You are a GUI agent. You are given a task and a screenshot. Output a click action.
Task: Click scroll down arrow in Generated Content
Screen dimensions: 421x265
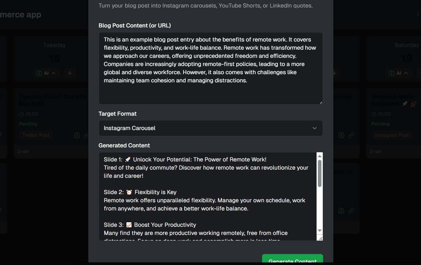[320, 231]
